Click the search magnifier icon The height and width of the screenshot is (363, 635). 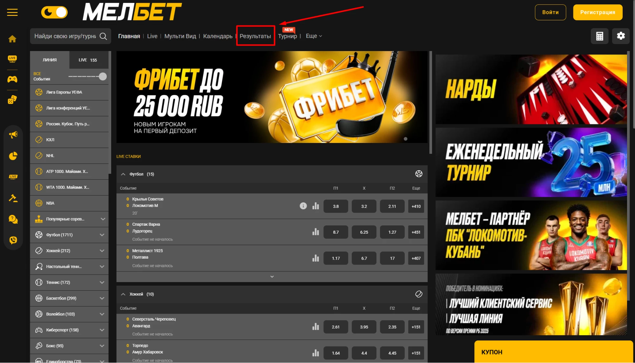[x=103, y=36]
